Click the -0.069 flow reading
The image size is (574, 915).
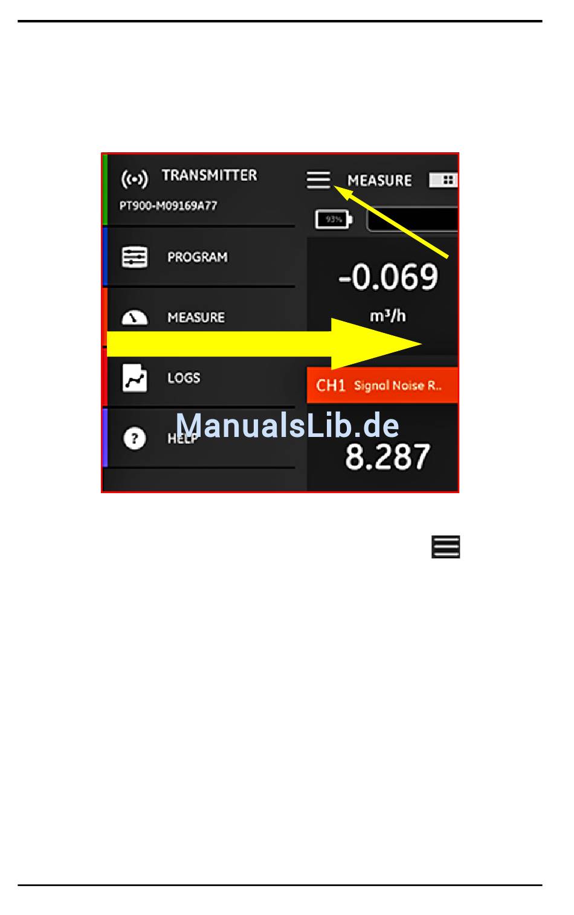(388, 277)
